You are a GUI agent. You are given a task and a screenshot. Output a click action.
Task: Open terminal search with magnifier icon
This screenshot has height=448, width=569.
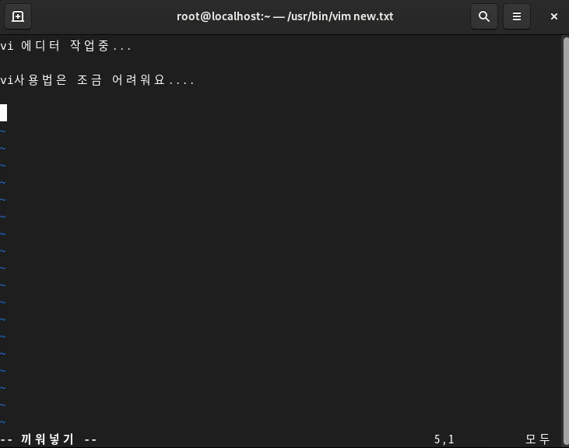(x=483, y=16)
